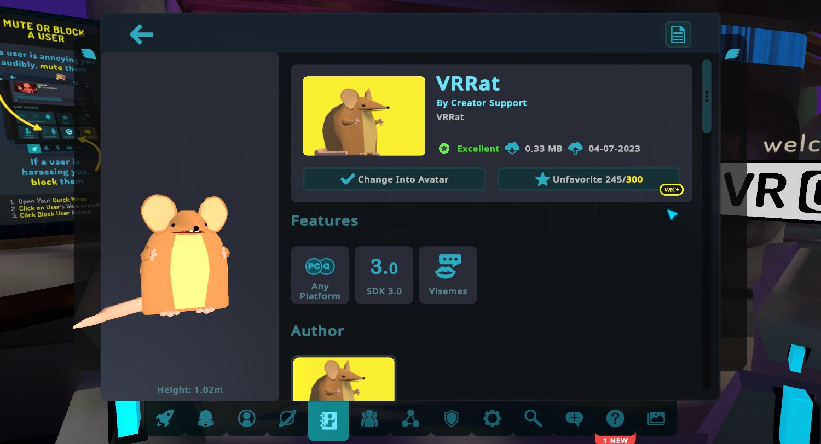Open the avatar description document icon

pos(678,34)
